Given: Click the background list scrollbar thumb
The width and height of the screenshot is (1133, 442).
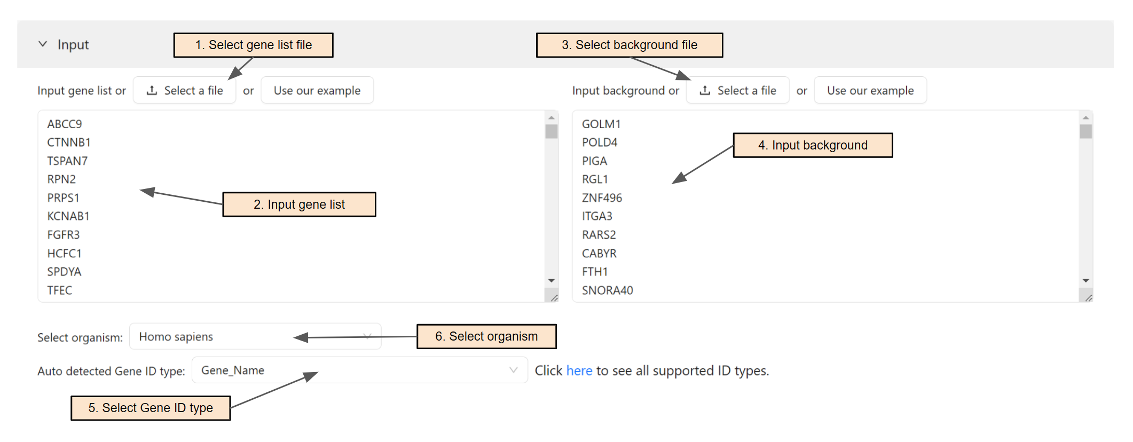Looking at the screenshot, I should point(1085,131).
